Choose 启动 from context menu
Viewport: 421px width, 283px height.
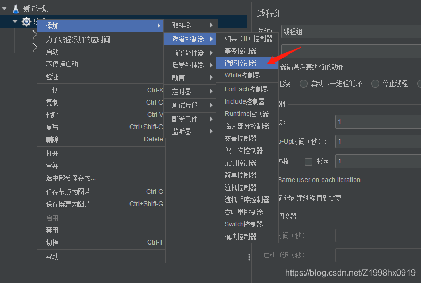(x=101, y=52)
